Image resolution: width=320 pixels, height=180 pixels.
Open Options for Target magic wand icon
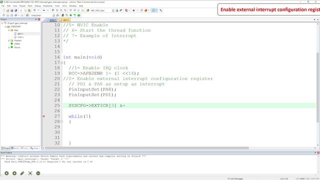58,15
